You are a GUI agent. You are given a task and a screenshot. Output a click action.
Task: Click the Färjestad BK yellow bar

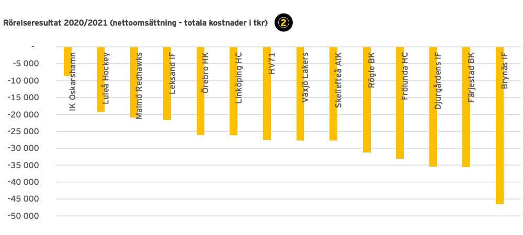(x=466, y=107)
